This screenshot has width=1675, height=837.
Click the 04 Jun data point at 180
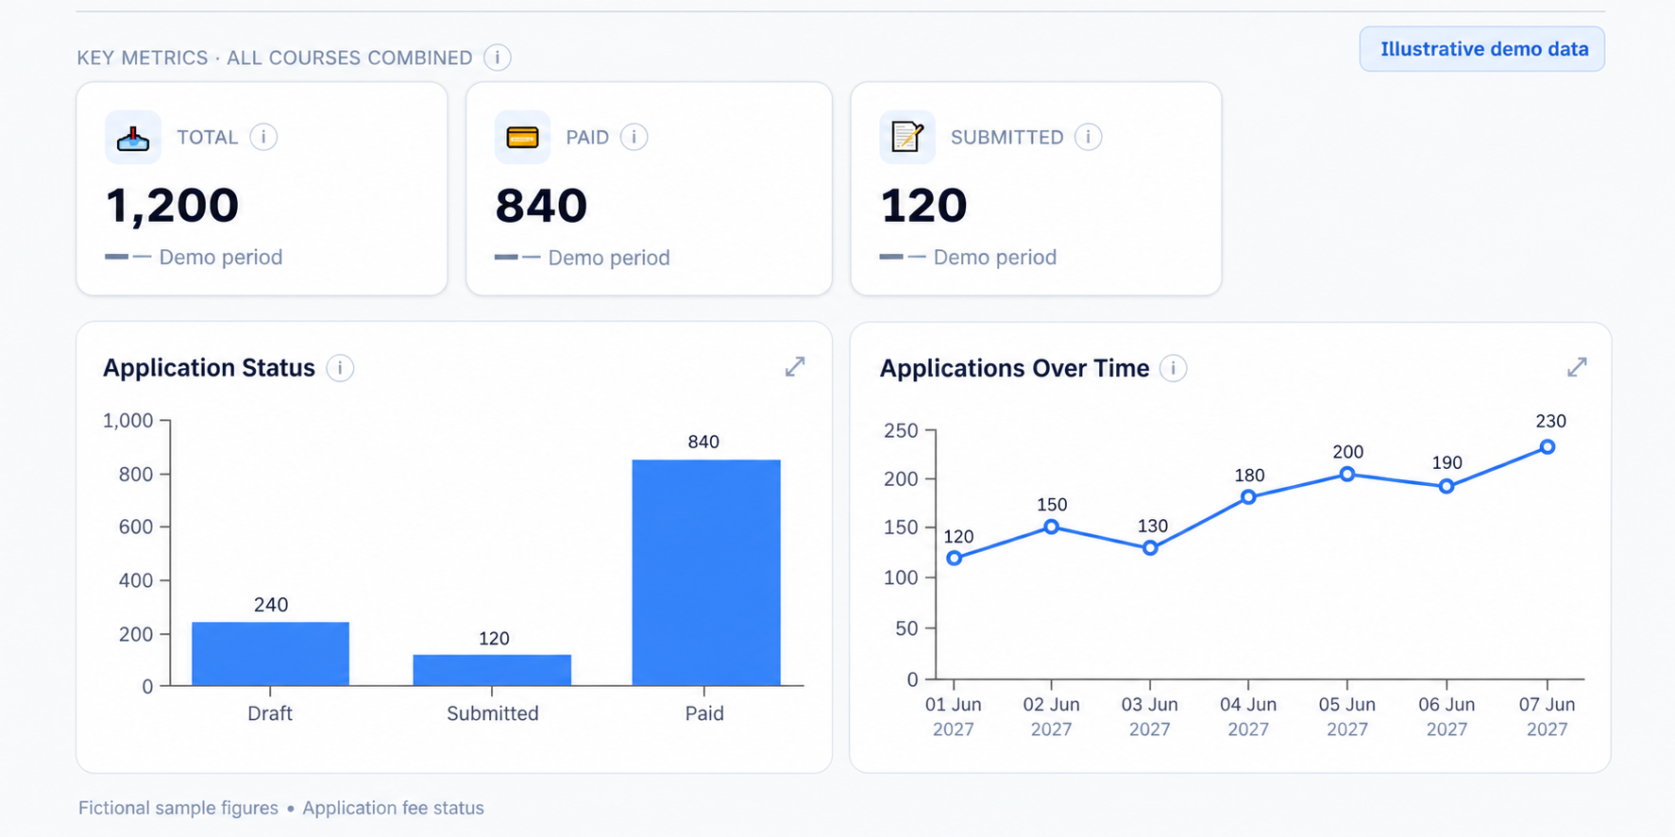point(1248,497)
